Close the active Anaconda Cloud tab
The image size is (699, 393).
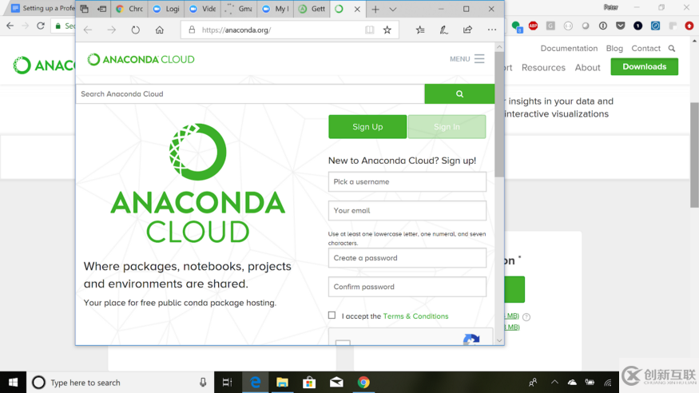click(x=357, y=9)
